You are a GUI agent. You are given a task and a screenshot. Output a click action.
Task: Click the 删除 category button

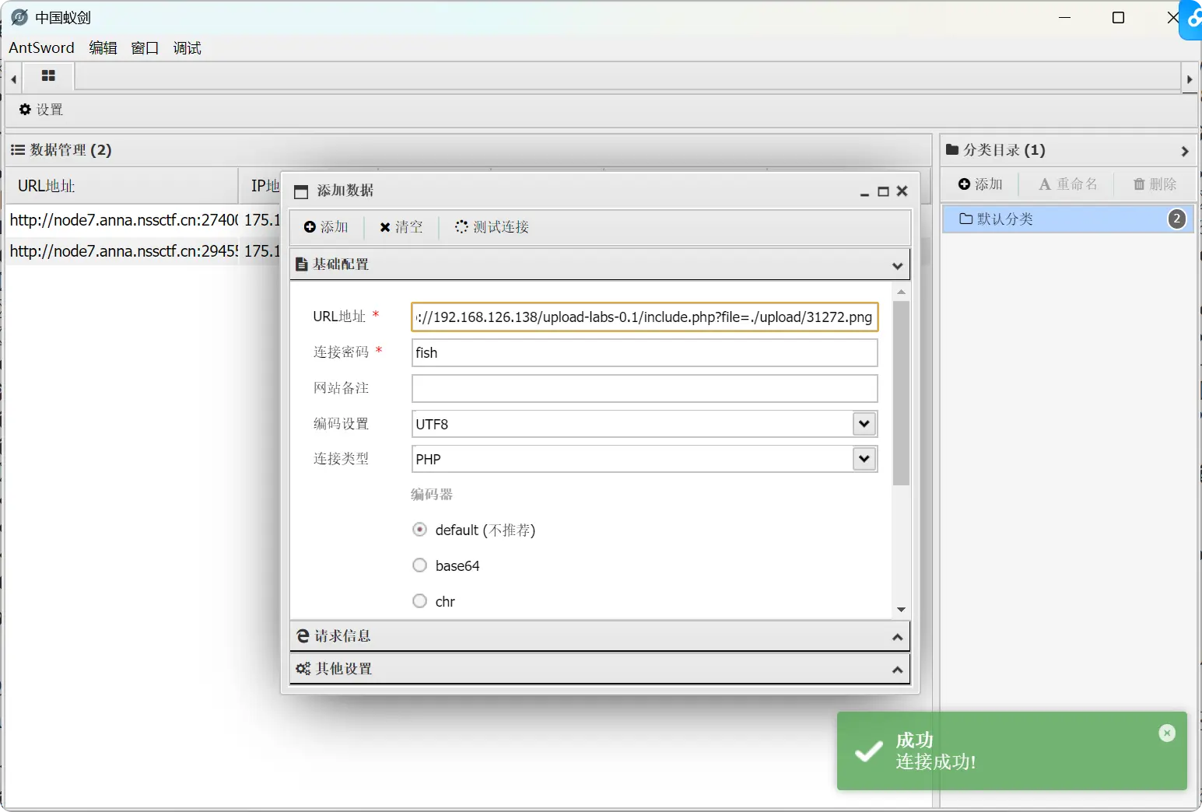(1155, 184)
